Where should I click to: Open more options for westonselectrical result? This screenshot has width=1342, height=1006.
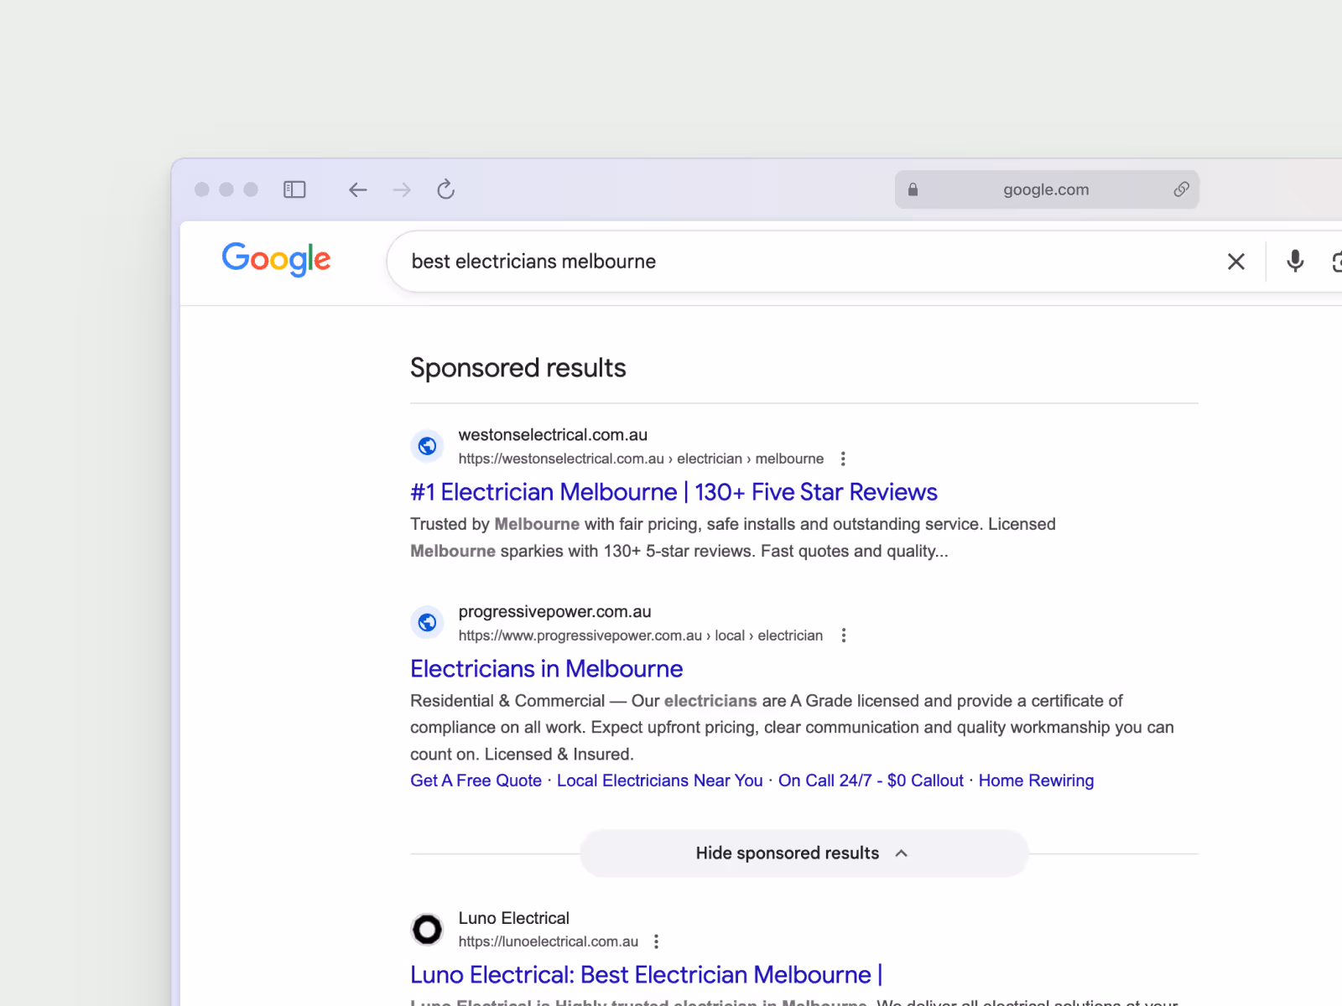pyautogui.click(x=843, y=459)
